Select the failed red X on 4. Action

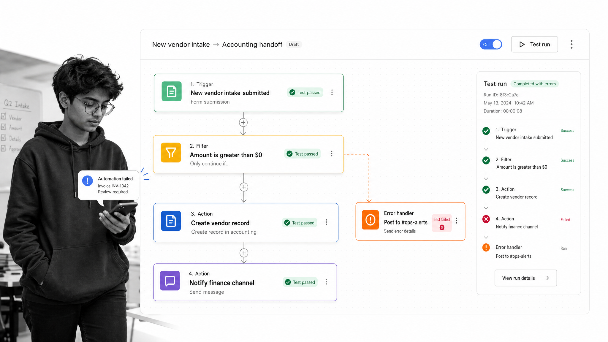click(486, 219)
